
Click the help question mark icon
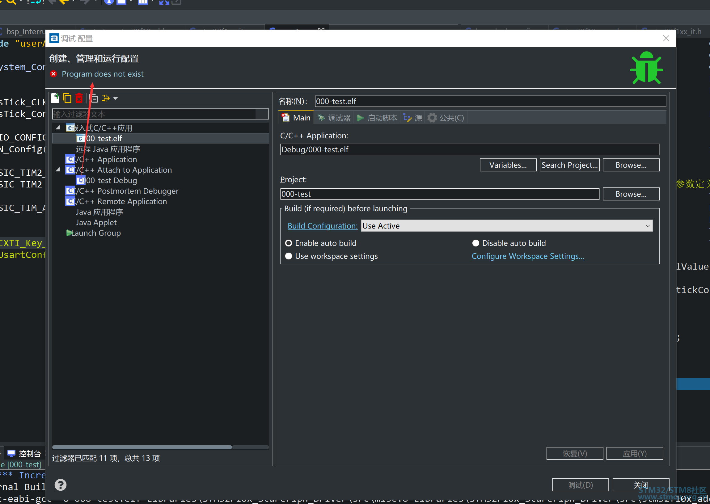pos(61,485)
